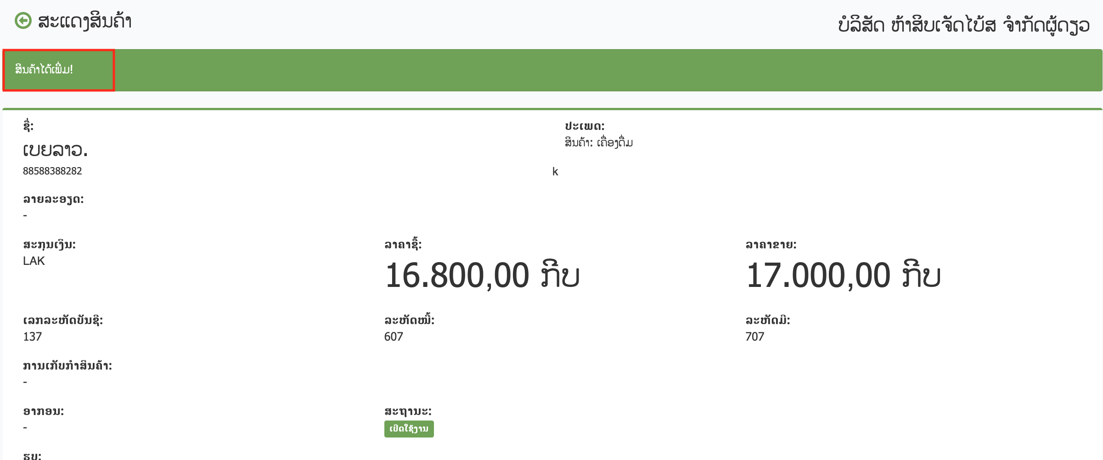Click the account code value 137

[x=32, y=337]
